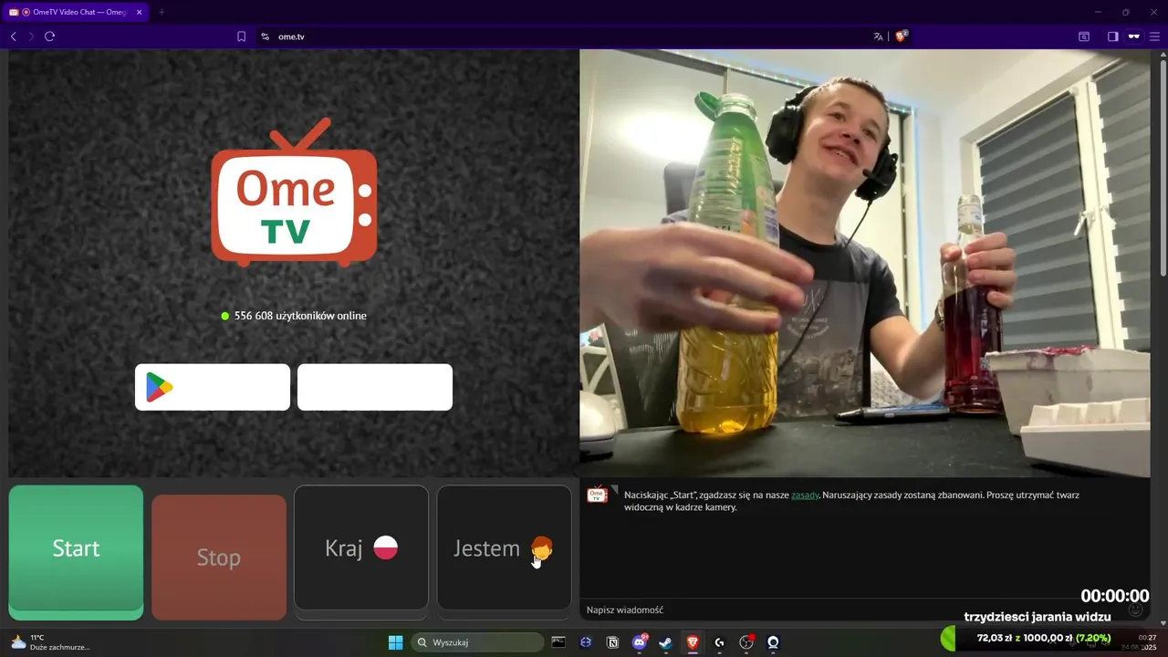Open the terminal icon on the taskbar
This screenshot has height=657, width=1168.
[558, 642]
